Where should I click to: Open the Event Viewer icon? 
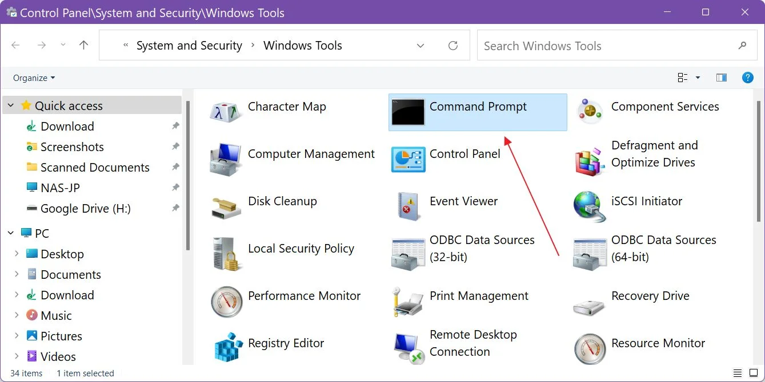click(x=408, y=207)
